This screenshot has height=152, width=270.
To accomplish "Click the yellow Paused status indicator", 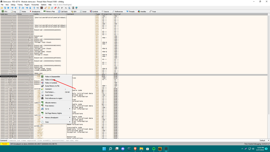I will [5, 144].
